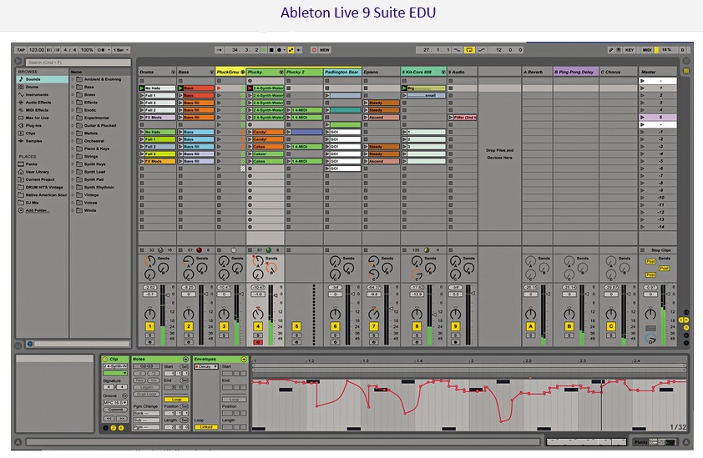
Task: Click the Stop button in transport
Action: click(271, 50)
